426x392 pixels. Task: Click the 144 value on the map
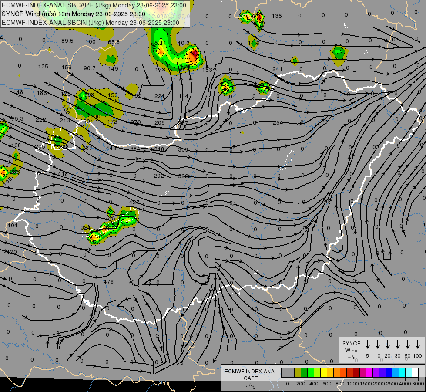184,96
